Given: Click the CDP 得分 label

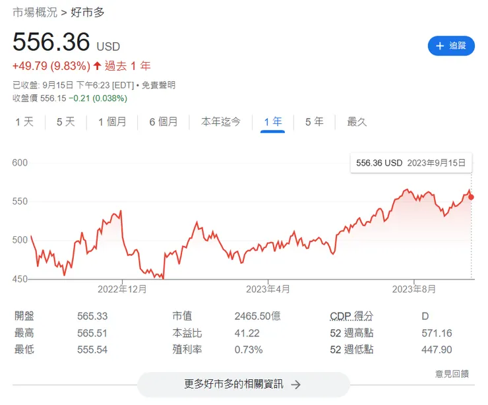Looking at the screenshot, I should (x=351, y=316).
